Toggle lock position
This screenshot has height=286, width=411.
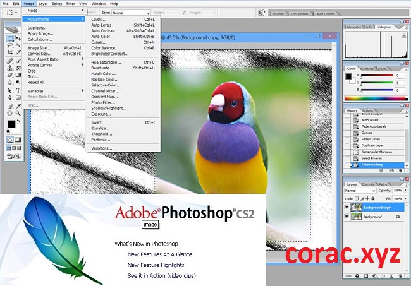coord(367,198)
